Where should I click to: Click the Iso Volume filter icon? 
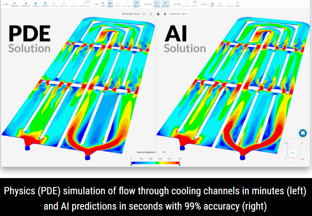pyautogui.click(x=45, y=4)
